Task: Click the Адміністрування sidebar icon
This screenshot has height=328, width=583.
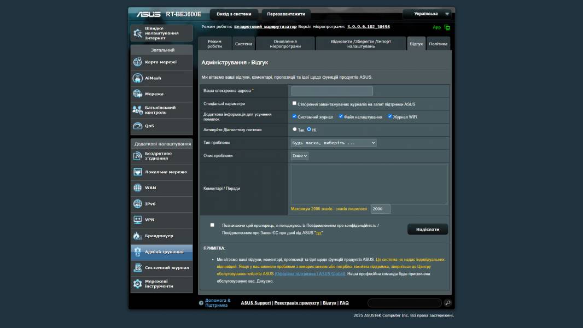Action: tap(138, 252)
